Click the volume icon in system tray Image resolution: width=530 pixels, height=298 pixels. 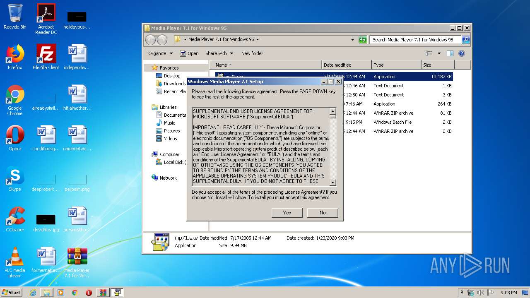pos(481,293)
